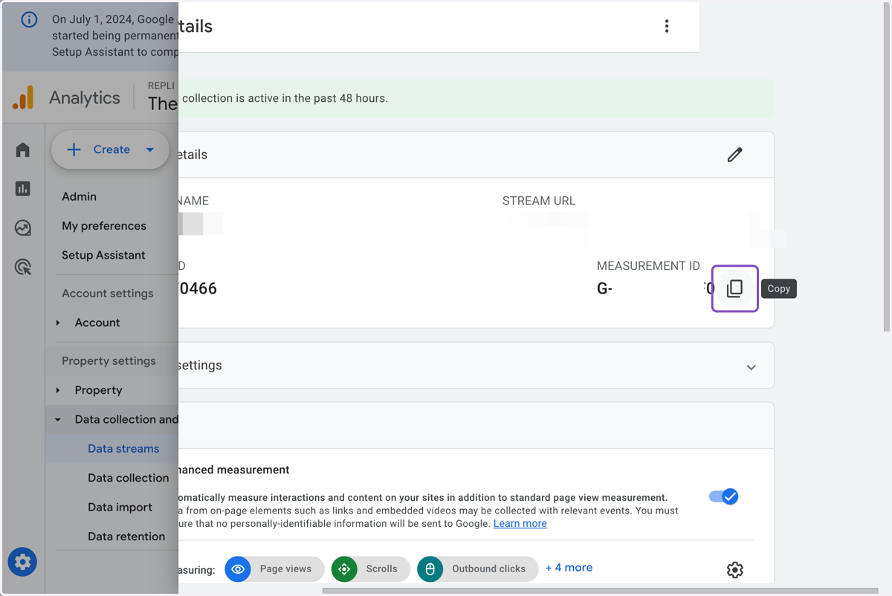Click info icon in the notification banner
The height and width of the screenshot is (596, 892).
click(29, 20)
